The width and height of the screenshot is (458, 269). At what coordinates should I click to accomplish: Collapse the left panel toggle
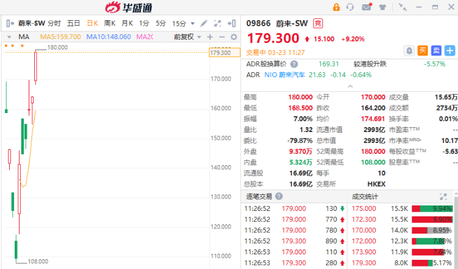[10, 23]
